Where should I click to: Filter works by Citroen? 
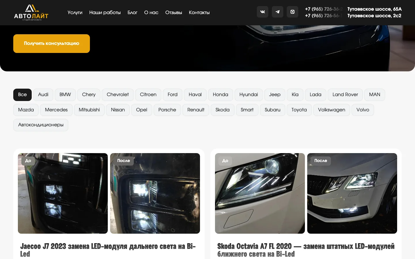click(148, 95)
